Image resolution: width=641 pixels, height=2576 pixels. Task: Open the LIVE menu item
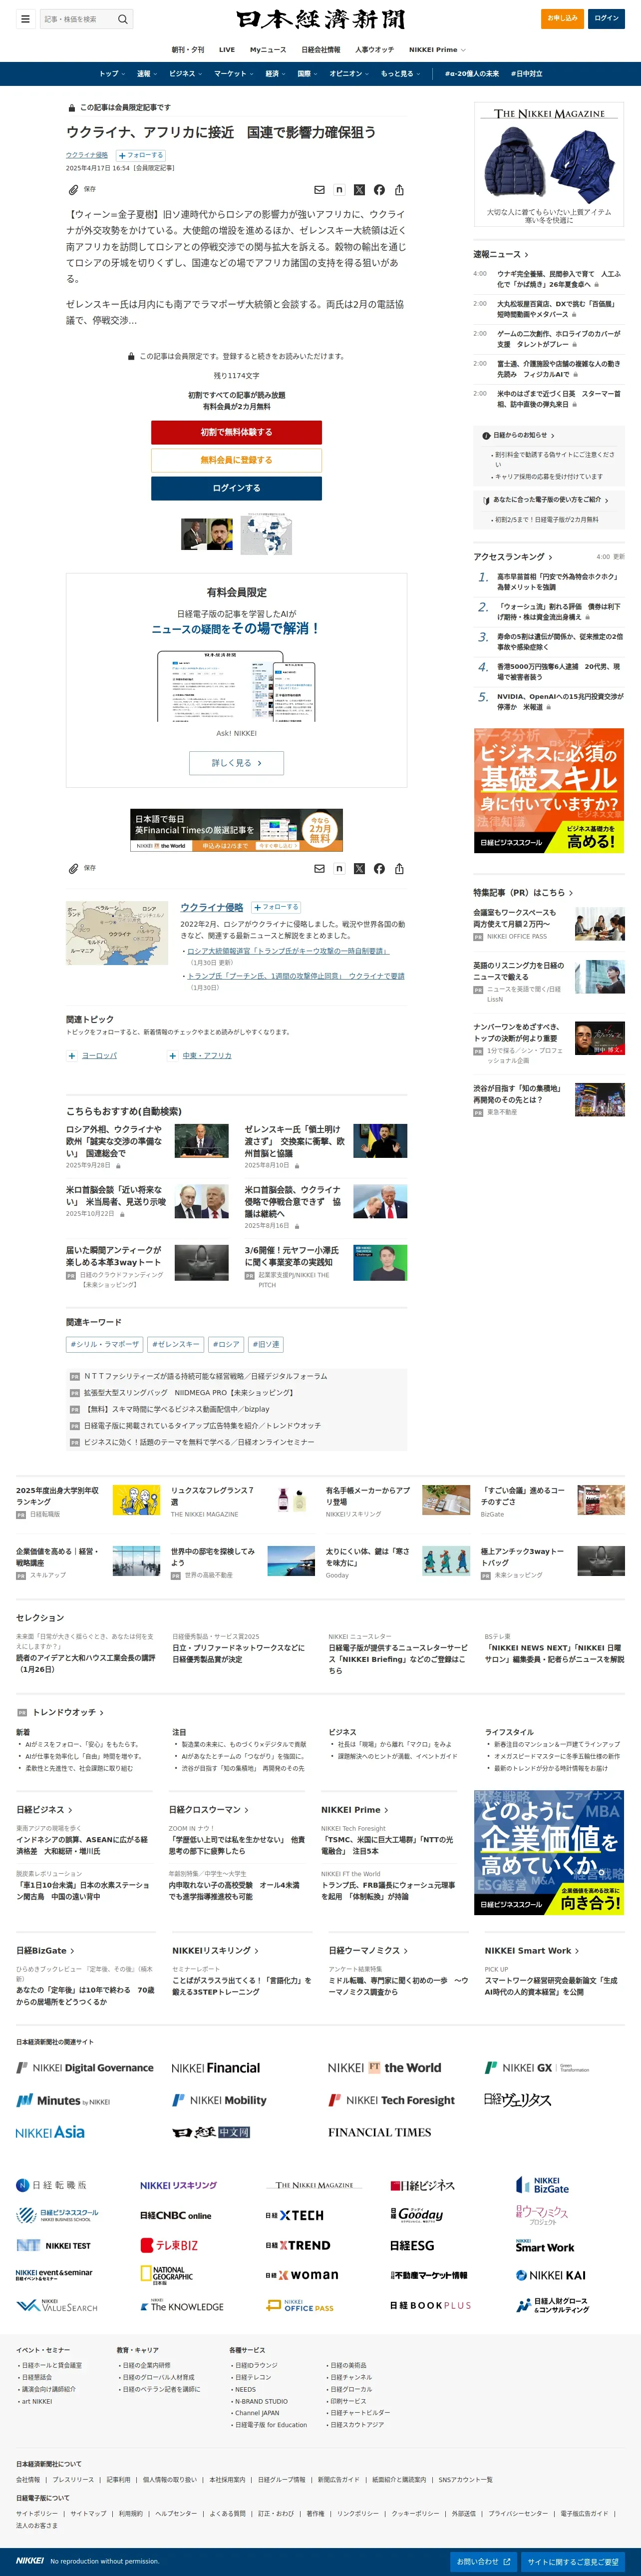[x=227, y=49]
